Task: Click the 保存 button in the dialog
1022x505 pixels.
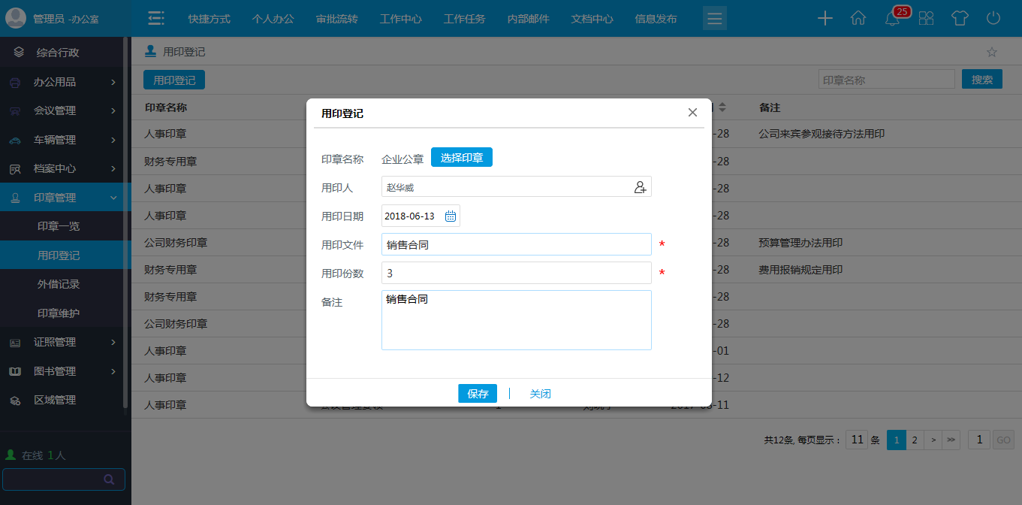Action: click(x=478, y=393)
